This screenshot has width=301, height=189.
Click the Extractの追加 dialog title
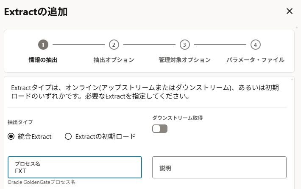click(36, 12)
